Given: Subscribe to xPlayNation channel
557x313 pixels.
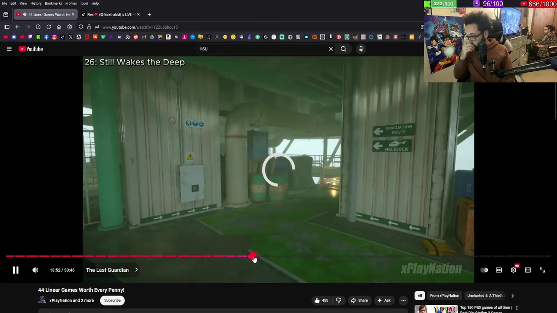Looking at the screenshot, I should pos(112,300).
